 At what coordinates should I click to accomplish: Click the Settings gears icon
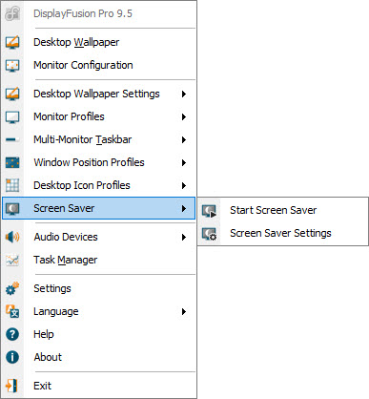tap(12, 288)
